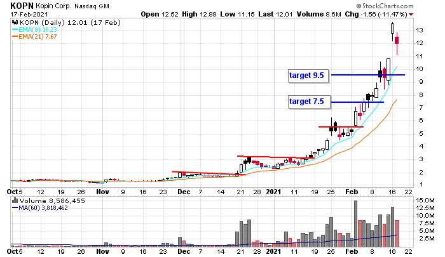Click the orange EMA(21) legend line

15,37
